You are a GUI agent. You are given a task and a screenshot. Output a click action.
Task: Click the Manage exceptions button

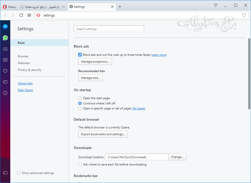point(95,62)
